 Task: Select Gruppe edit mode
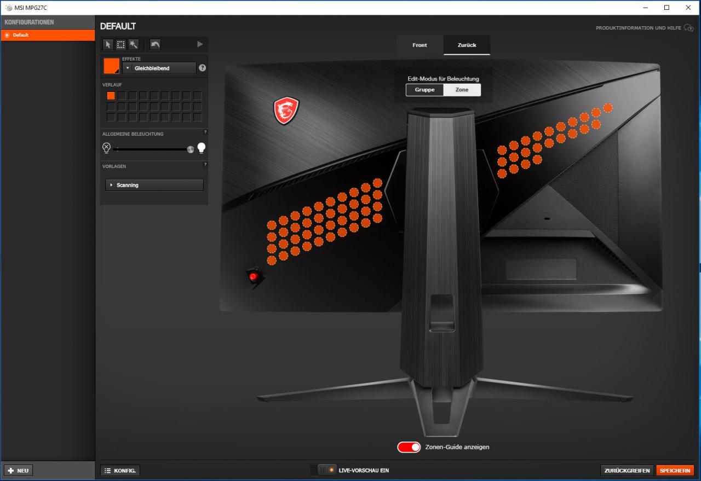[424, 90]
